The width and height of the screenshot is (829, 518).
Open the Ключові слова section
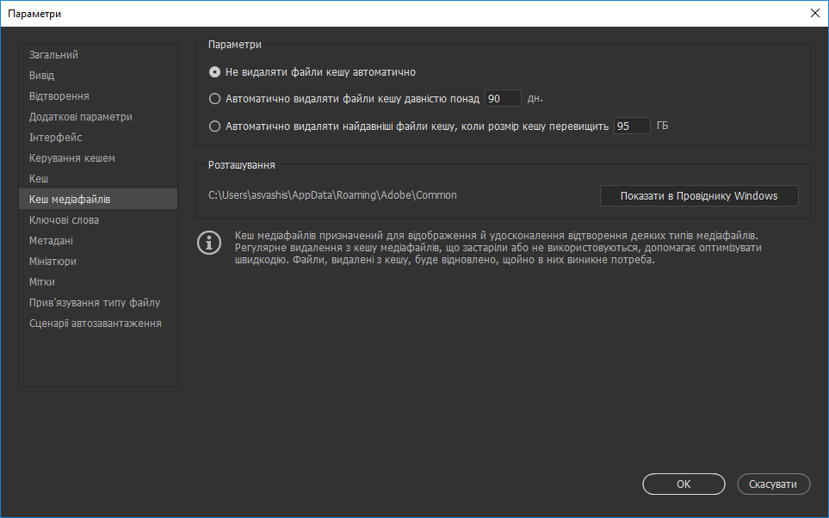coord(98,220)
